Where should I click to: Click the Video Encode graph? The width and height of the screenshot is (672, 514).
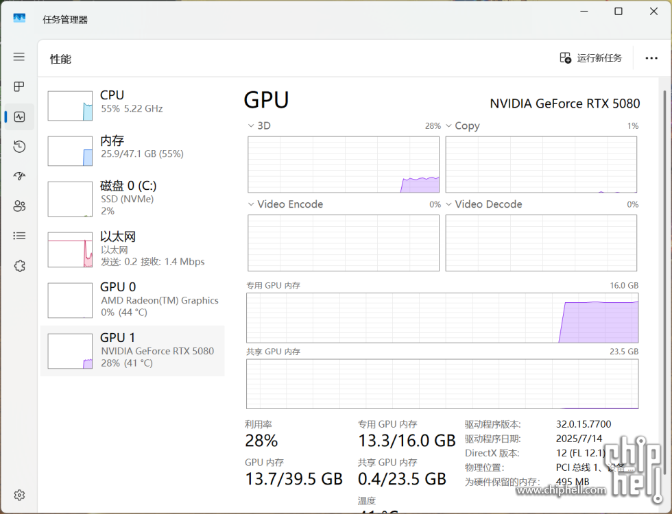[344, 243]
